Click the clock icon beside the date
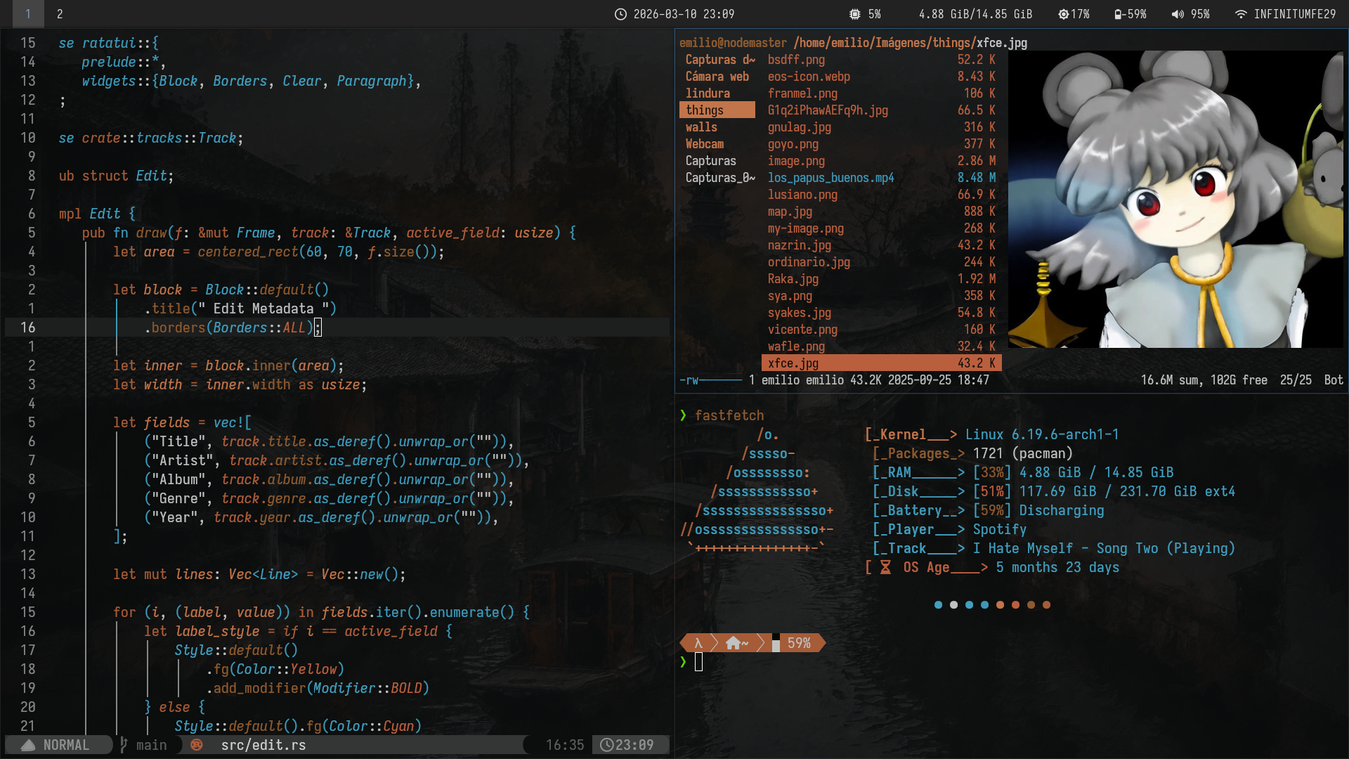This screenshot has height=759, width=1349. [x=620, y=14]
